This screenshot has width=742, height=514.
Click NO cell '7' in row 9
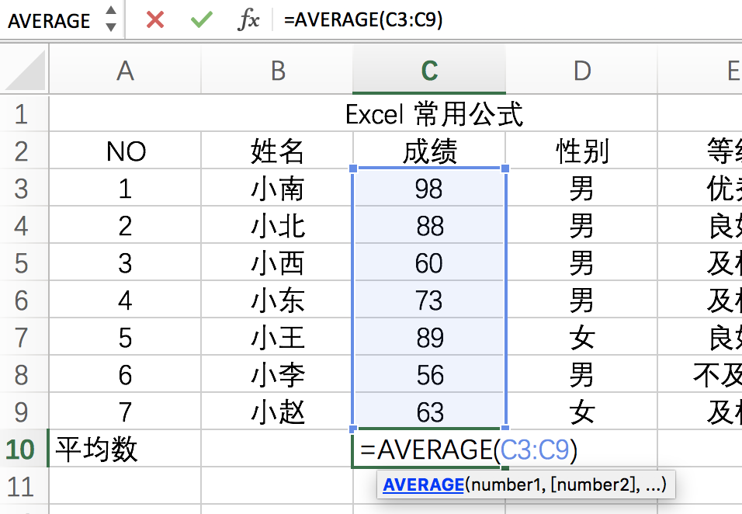[126, 412]
